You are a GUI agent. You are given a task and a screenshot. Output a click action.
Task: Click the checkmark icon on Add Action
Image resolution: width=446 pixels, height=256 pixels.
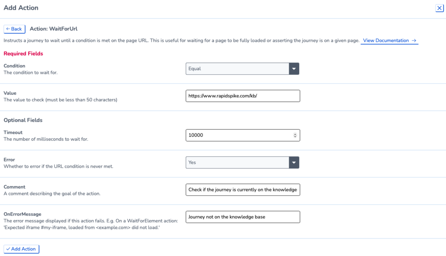pos(8,249)
